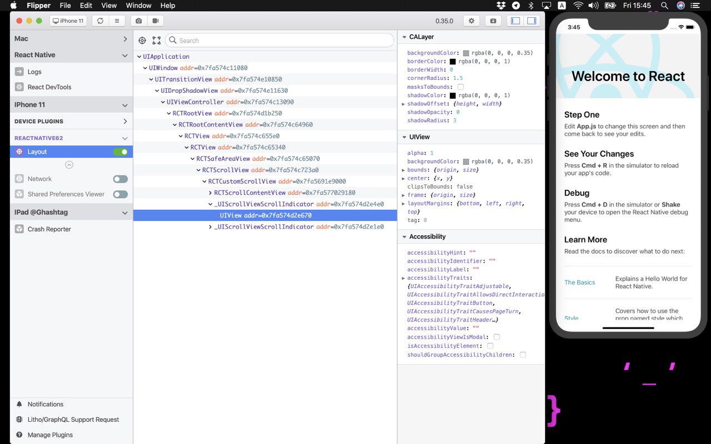Tap The Basics link in simulator
Viewport: 711px width, 444px height.
[x=579, y=282]
